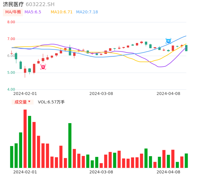Click the VOL:6.57万手 volume readout
The height and width of the screenshot is (176, 200).
51,102
